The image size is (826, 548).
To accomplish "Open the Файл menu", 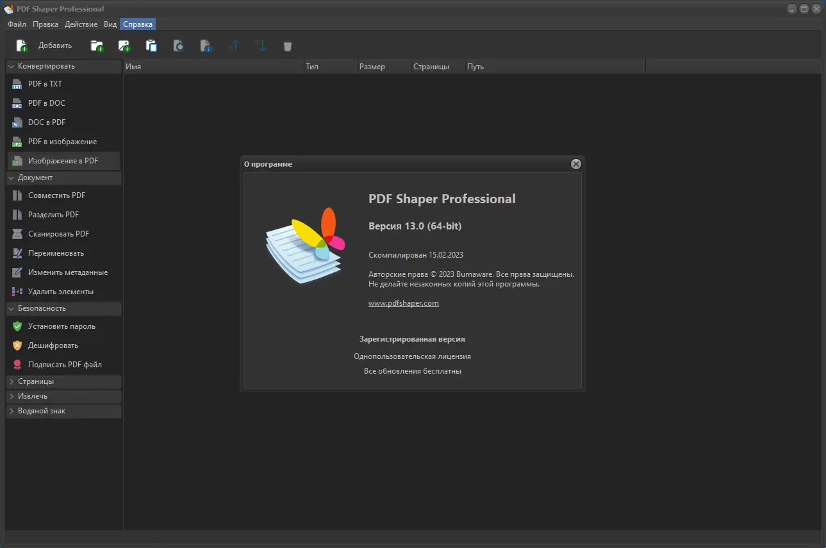I will tap(17, 24).
